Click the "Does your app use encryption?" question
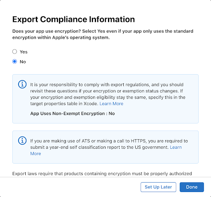The image size is (211, 197). tap(47, 31)
